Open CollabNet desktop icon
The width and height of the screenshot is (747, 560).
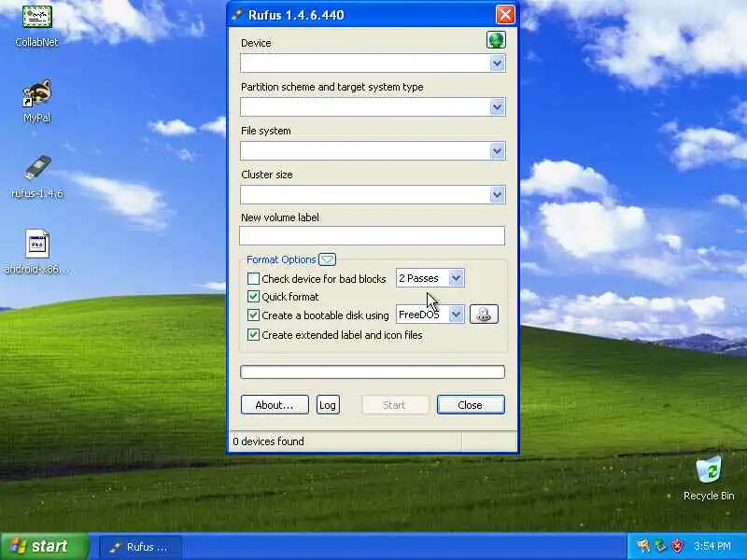point(36,25)
